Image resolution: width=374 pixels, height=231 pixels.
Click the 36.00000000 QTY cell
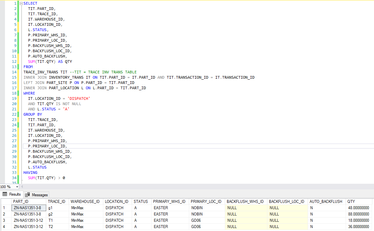coord(358,226)
